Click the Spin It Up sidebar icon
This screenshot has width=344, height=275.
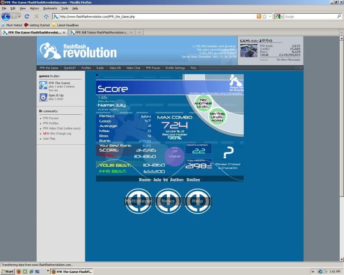coord(43,98)
